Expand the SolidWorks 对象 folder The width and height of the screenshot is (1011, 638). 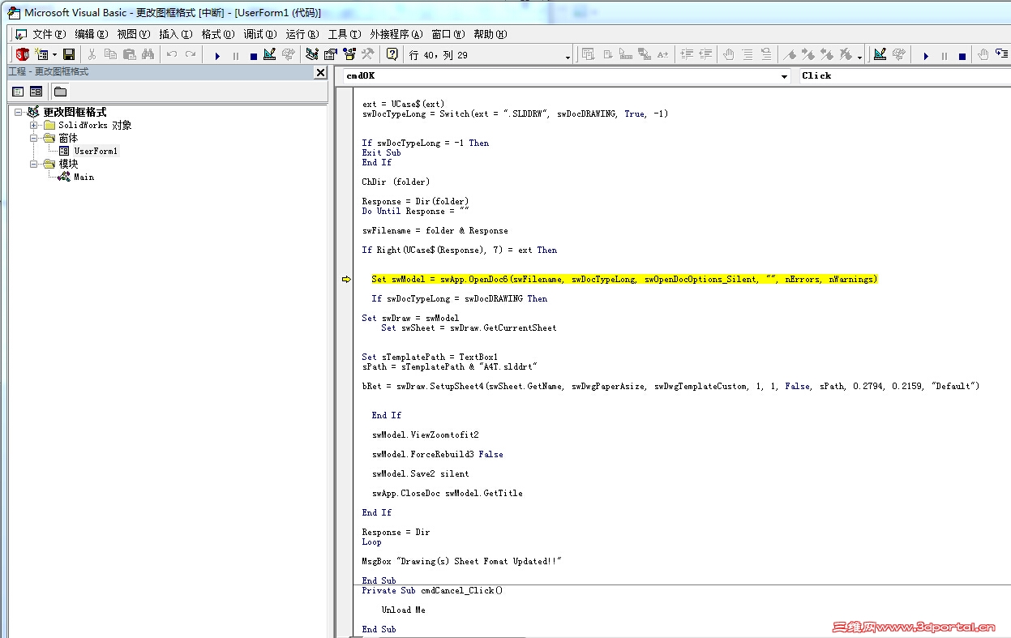[x=34, y=125]
